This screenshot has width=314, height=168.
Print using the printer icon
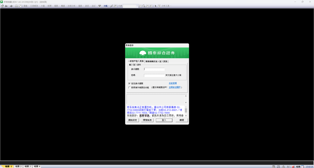click(17, 6)
